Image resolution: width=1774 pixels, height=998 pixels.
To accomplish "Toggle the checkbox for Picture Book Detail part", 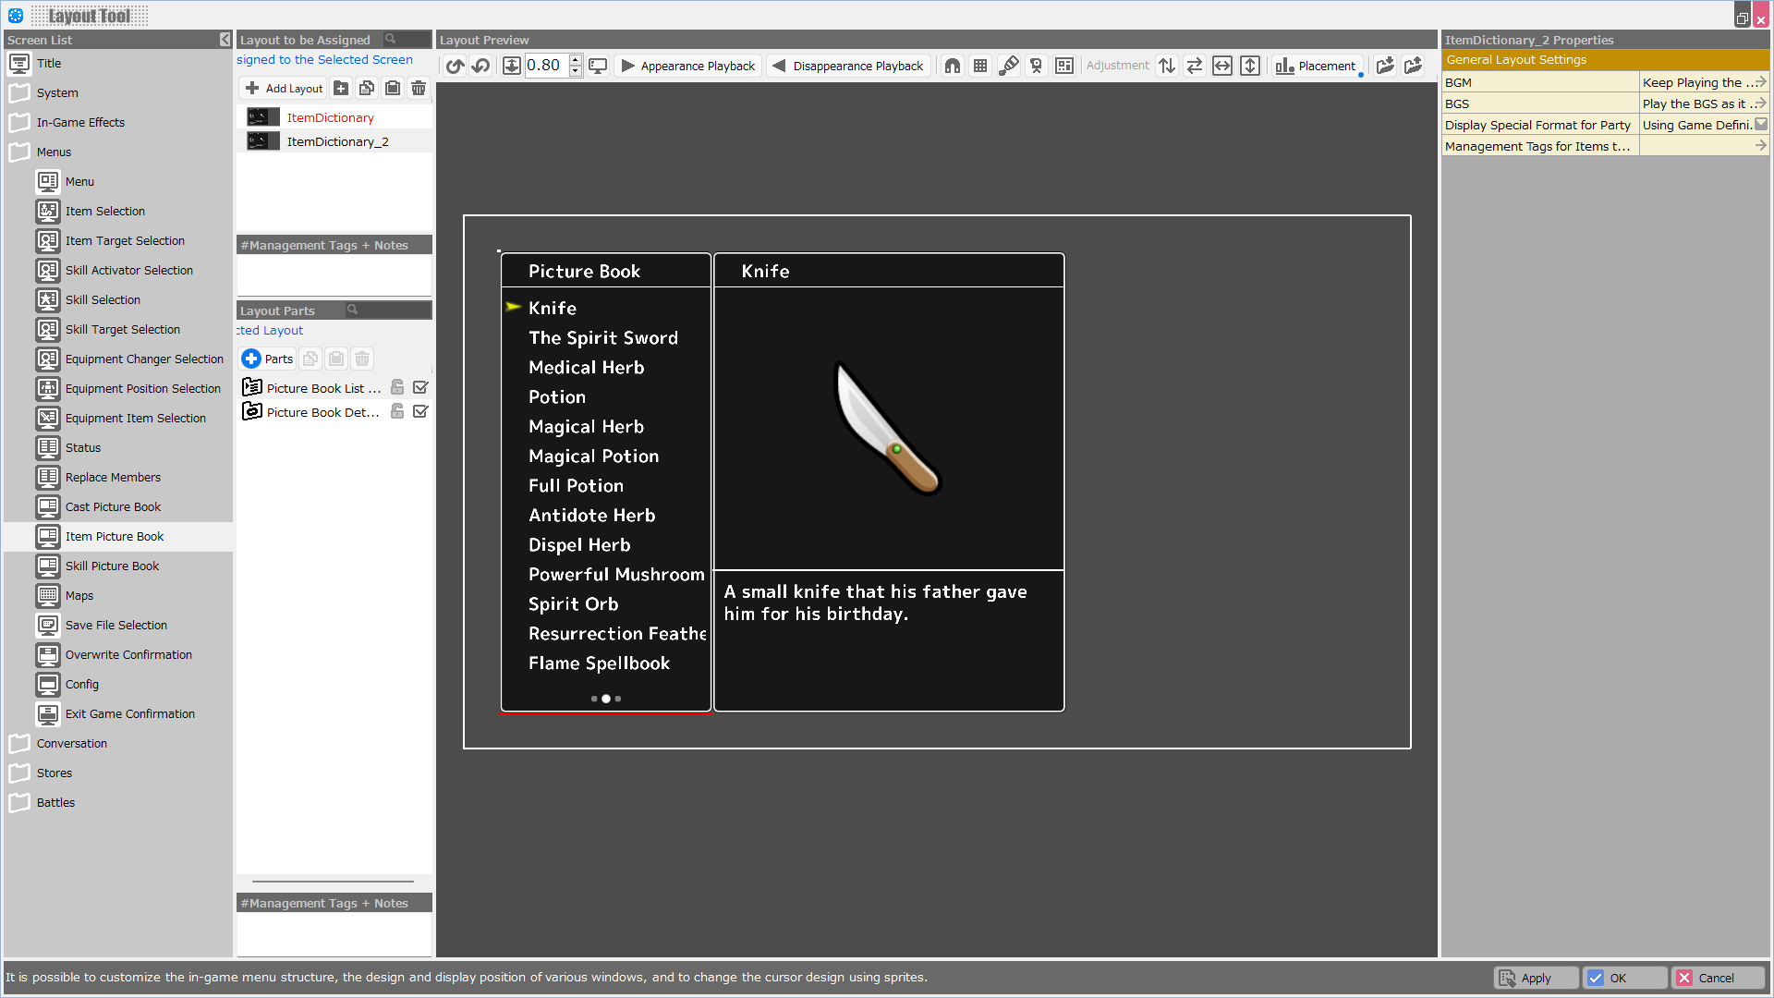I will 420,411.
